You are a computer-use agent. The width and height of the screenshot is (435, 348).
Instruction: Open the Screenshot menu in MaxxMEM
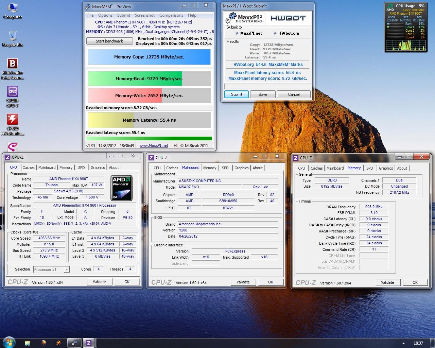click(x=145, y=15)
